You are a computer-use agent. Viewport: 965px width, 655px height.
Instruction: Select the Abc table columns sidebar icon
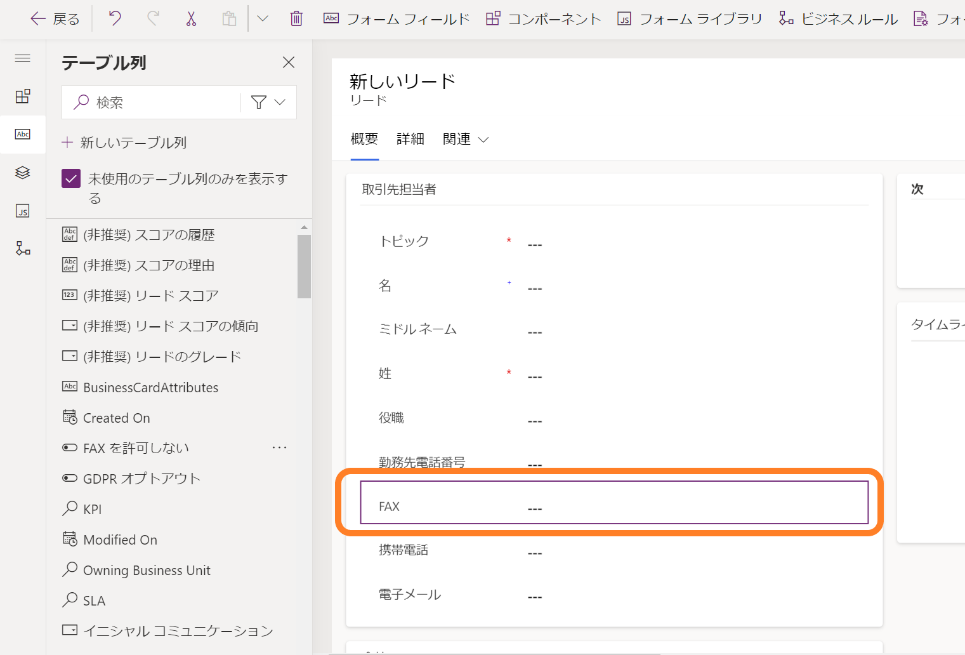pyautogui.click(x=23, y=135)
